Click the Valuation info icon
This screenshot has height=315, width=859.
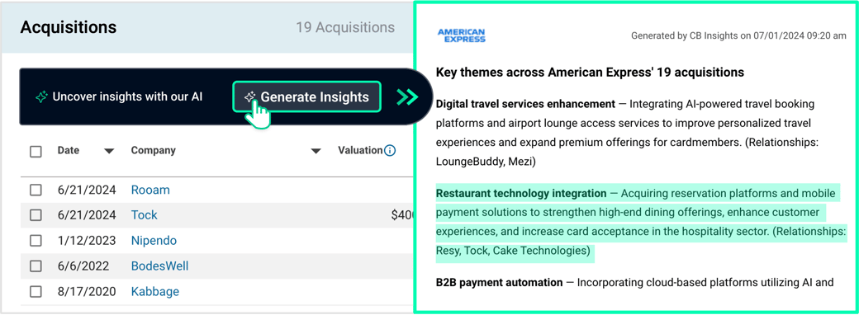tap(390, 150)
